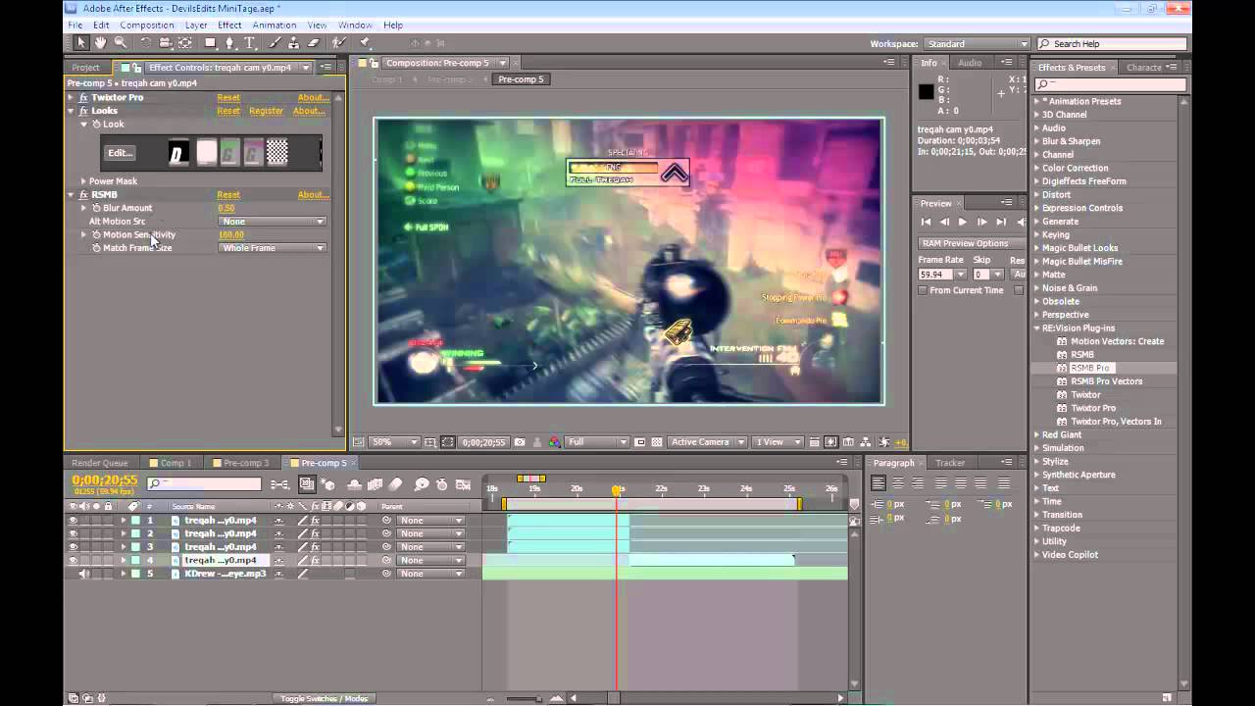
Task: Click center align text icon in Paragraph
Action: (899, 483)
